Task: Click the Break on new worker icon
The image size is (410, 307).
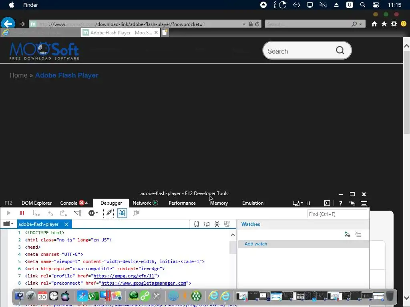Action: (x=77, y=213)
